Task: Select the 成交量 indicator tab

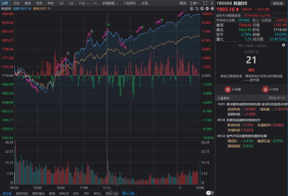Action: point(7,193)
